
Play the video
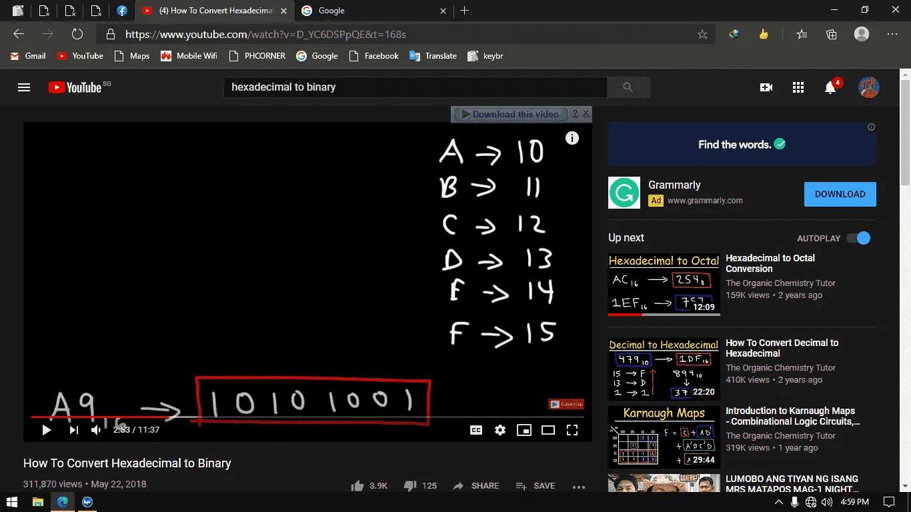coord(47,430)
